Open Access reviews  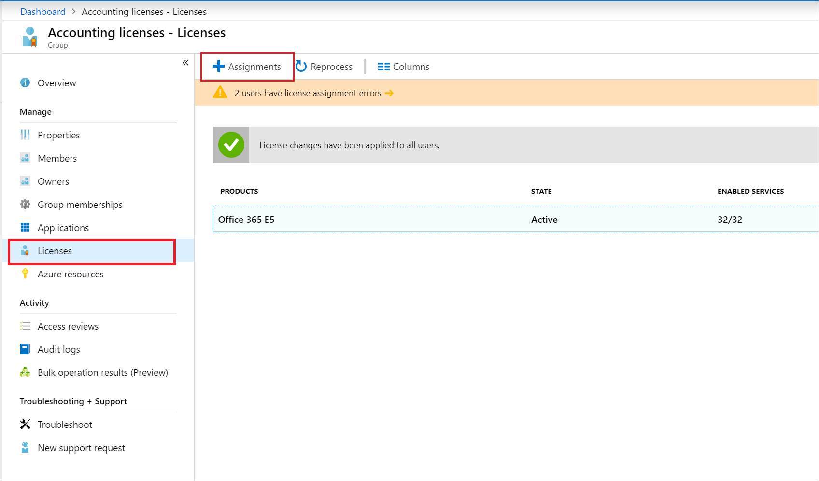tap(68, 326)
